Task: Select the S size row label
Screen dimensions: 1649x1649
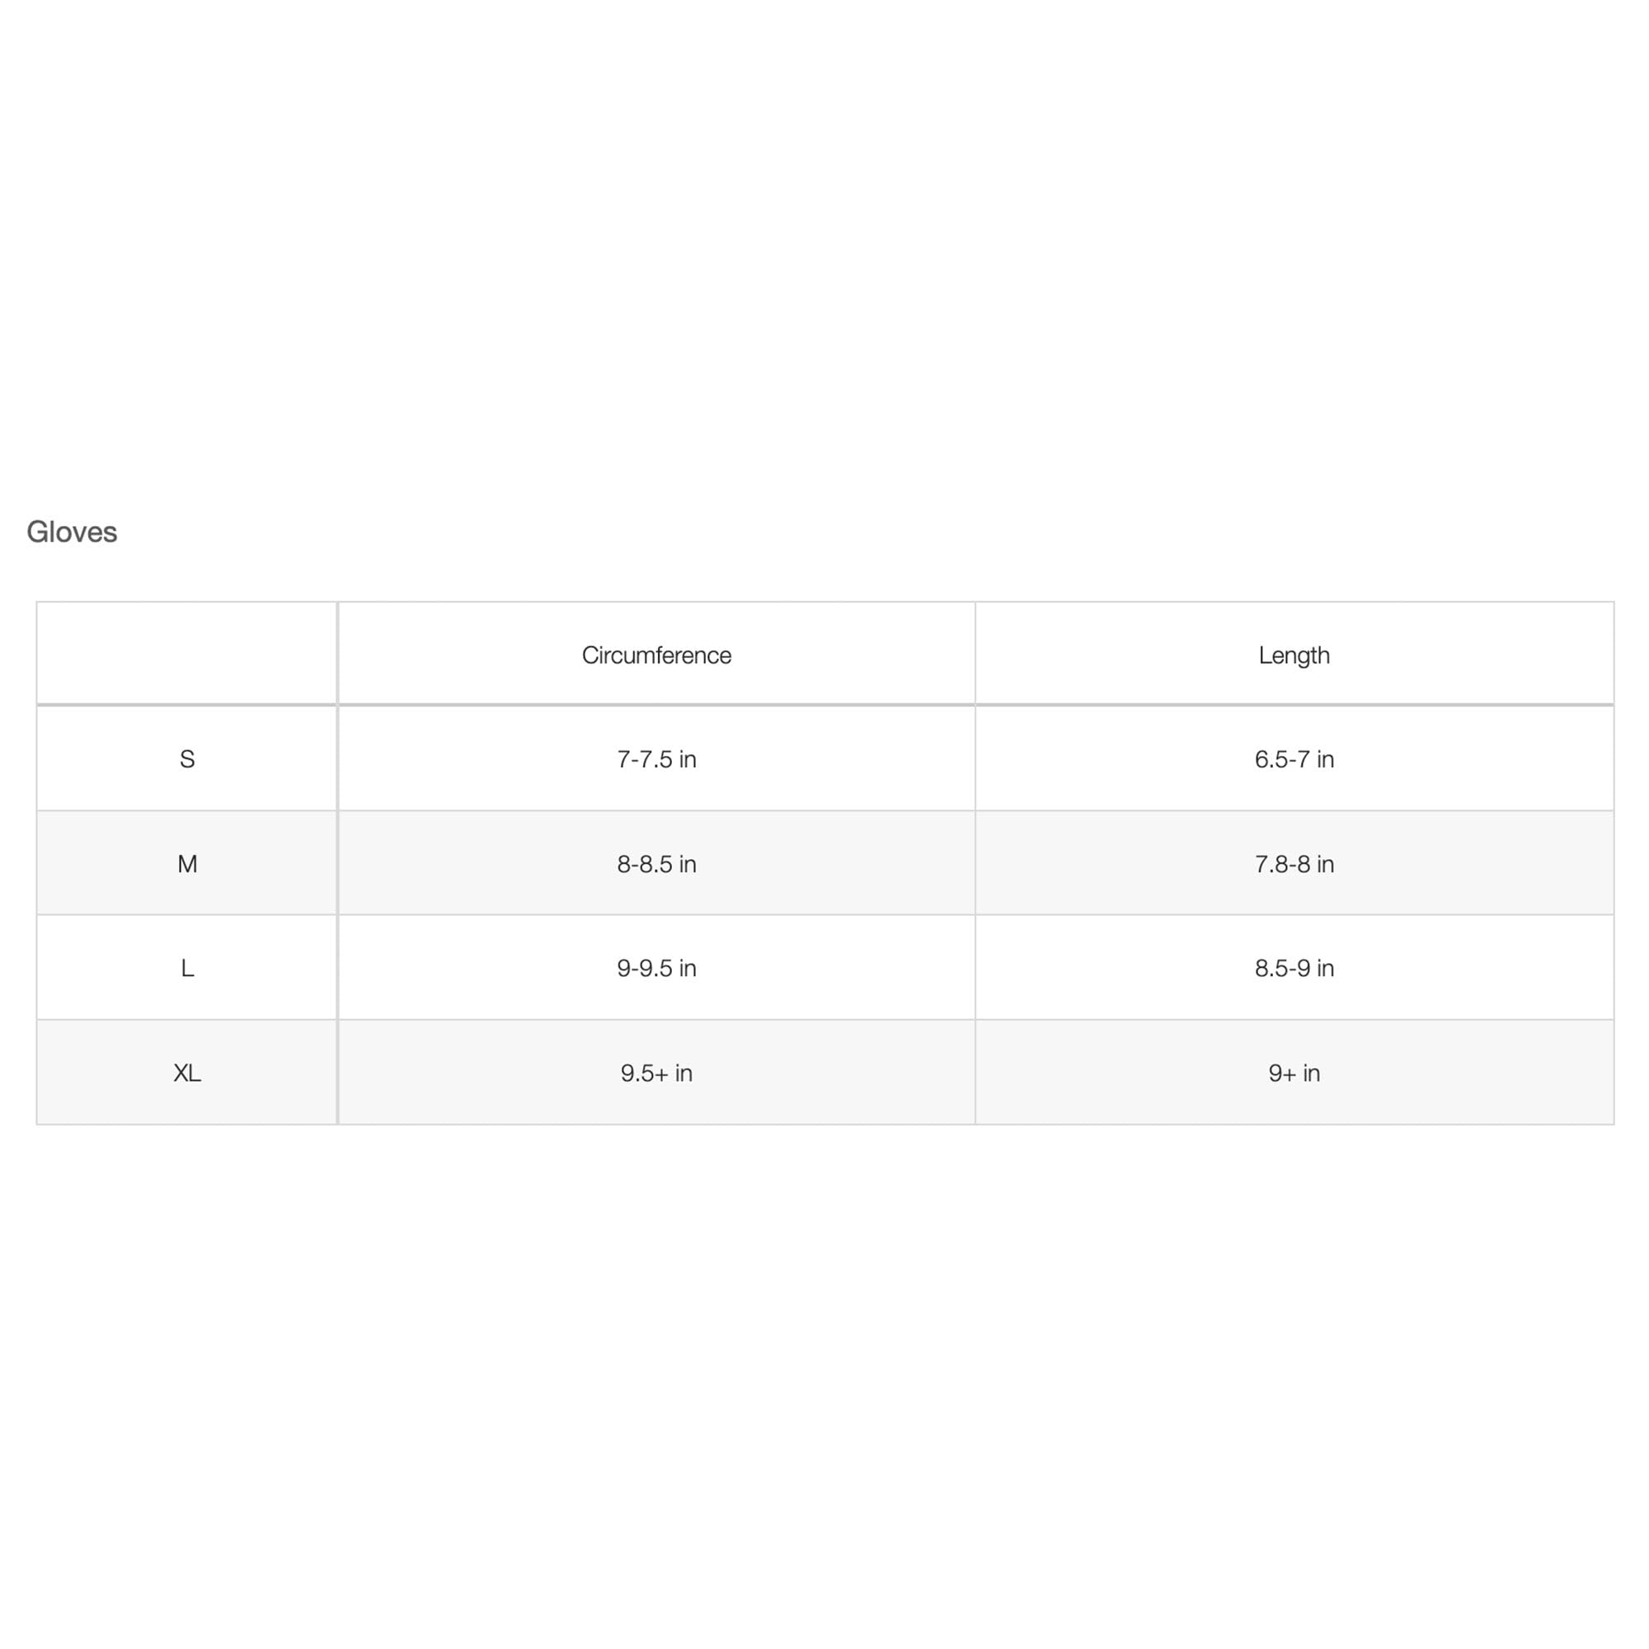Action: click(x=187, y=759)
